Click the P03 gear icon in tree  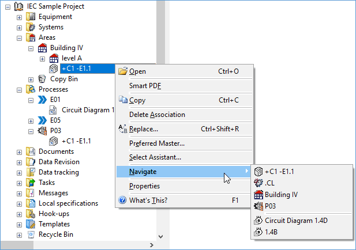pos(42,131)
